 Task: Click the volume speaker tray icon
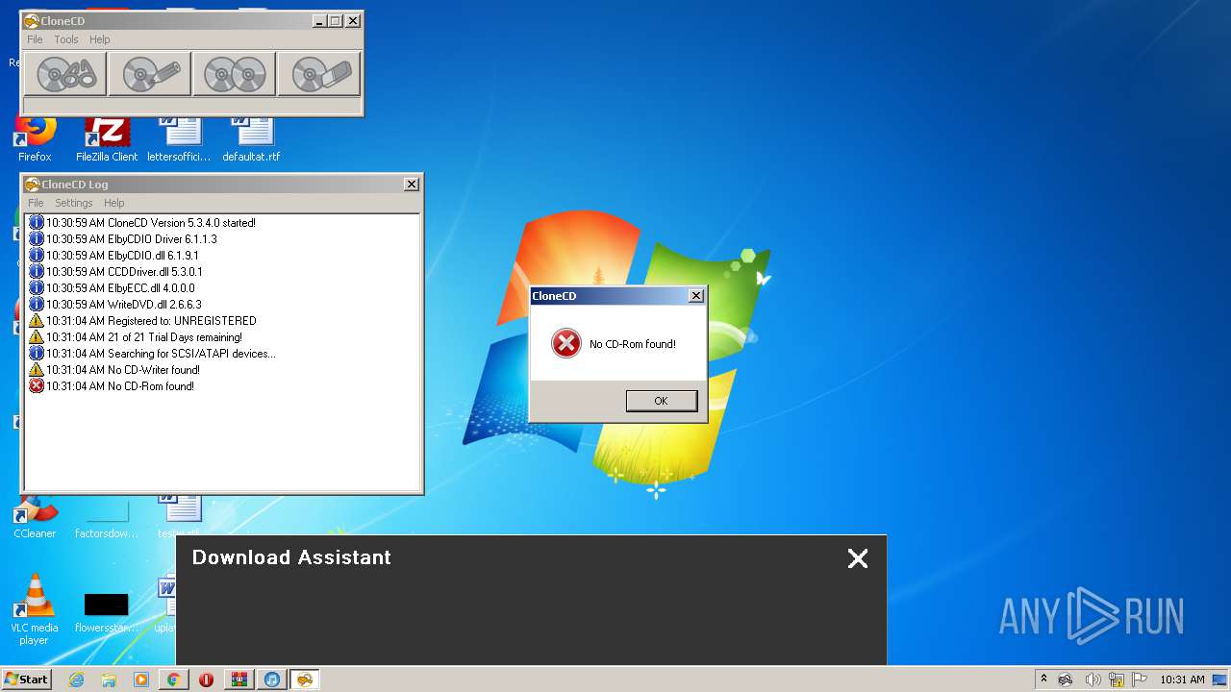click(x=1093, y=680)
